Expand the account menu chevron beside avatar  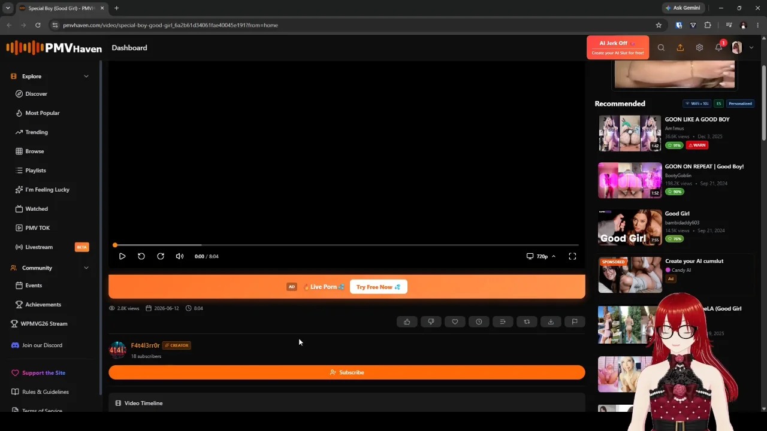coord(751,48)
